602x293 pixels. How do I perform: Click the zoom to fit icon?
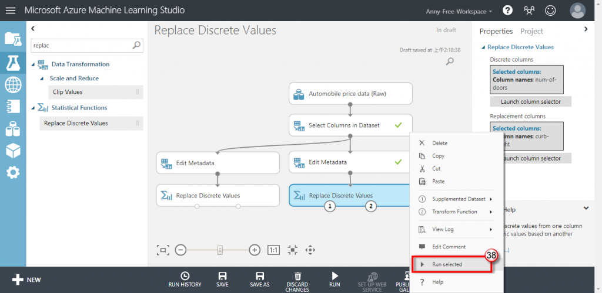click(163, 250)
